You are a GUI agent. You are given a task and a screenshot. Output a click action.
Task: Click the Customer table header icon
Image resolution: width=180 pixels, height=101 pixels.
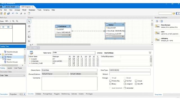click(57, 26)
